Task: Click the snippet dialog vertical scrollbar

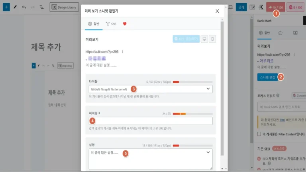Action: pyautogui.click(x=222, y=88)
